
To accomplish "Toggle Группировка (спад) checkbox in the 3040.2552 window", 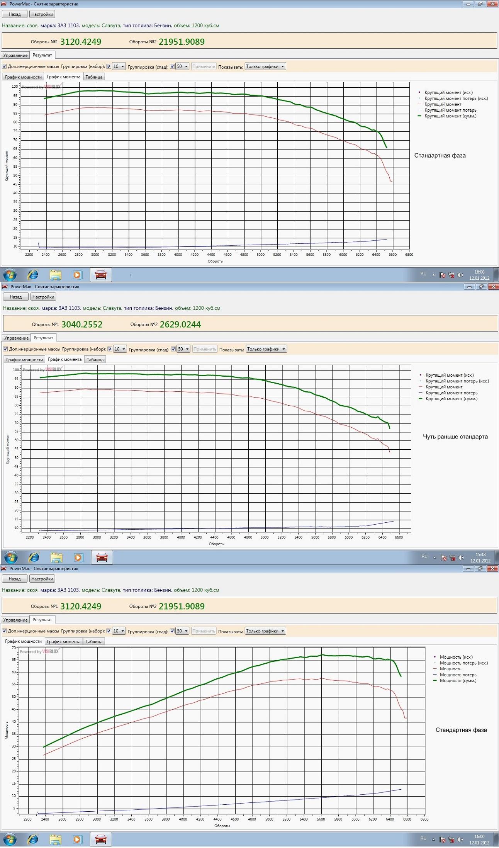I will point(173,349).
